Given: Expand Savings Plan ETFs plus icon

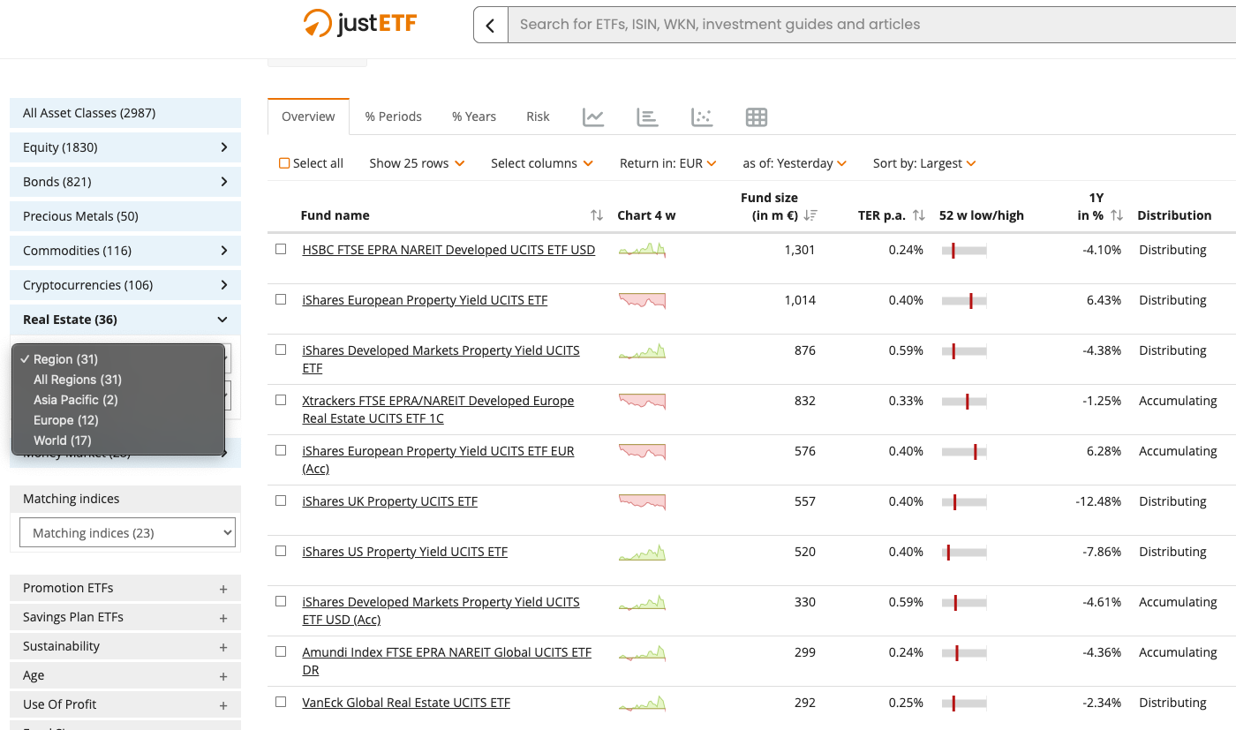Looking at the screenshot, I should [x=223, y=618].
